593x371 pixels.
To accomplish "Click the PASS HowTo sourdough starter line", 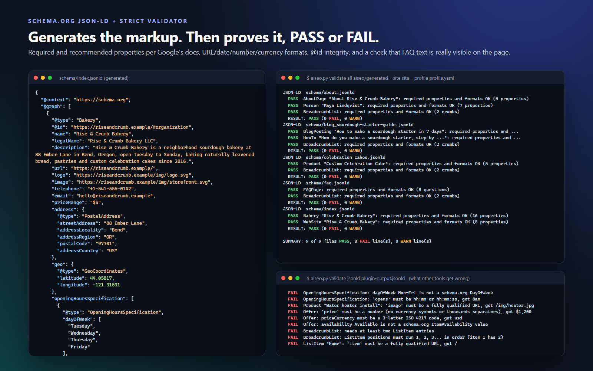I will [x=404, y=138].
